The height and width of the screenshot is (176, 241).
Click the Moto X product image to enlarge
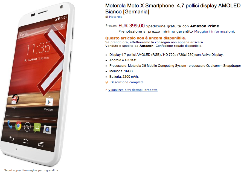pyautogui.click(x=37, y=84)
